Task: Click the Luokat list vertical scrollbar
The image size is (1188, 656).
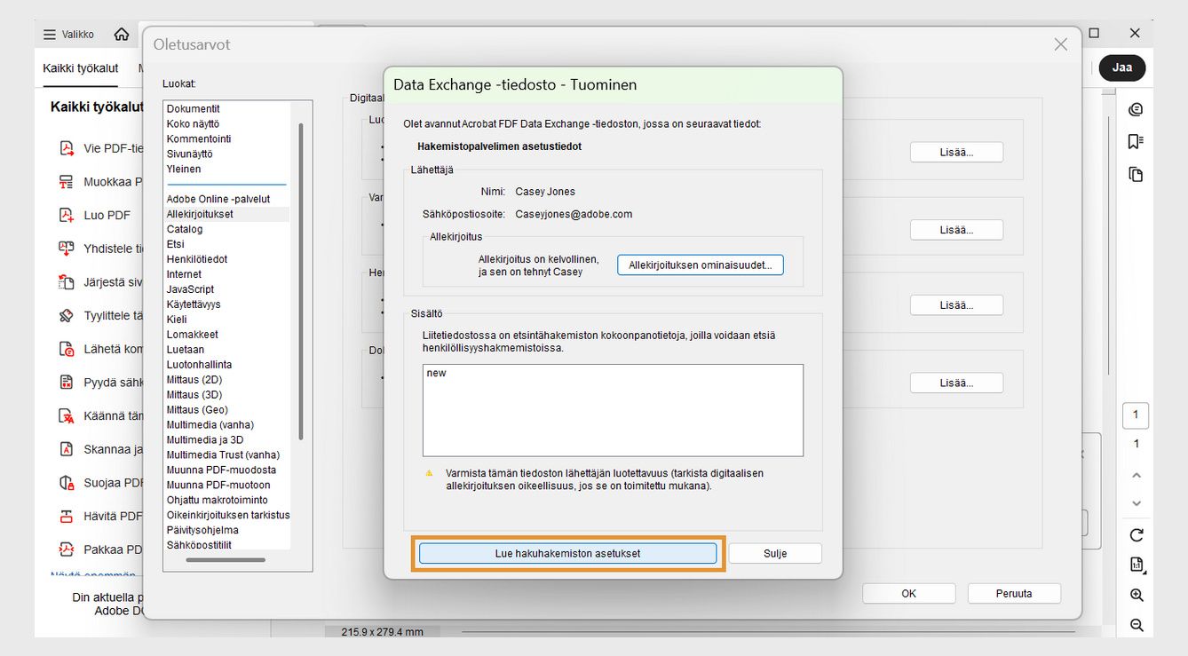Action: (301, 281)
